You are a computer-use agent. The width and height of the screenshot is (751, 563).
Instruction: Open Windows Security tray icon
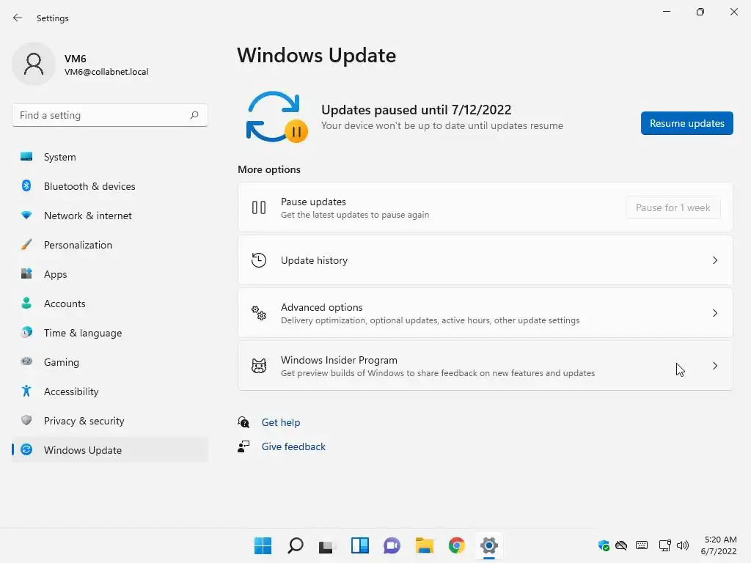(604, 545)
